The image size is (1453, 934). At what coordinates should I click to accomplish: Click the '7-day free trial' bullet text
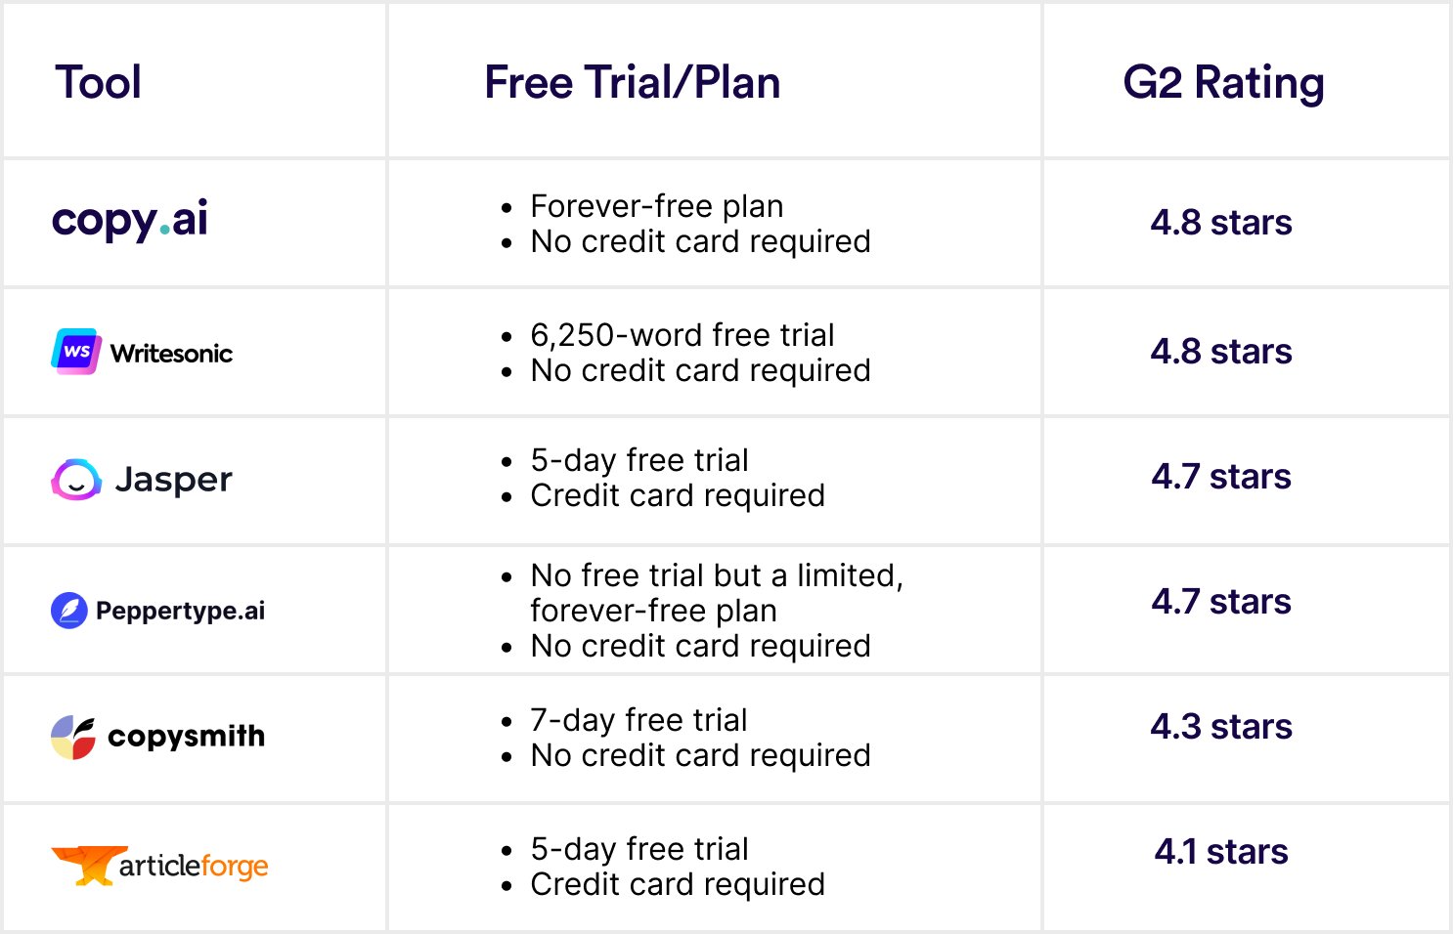click(638, 720)
